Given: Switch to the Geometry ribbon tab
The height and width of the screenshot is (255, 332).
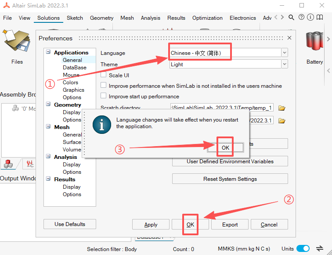Looking at the screenshot, I should (x=101, y=18).
